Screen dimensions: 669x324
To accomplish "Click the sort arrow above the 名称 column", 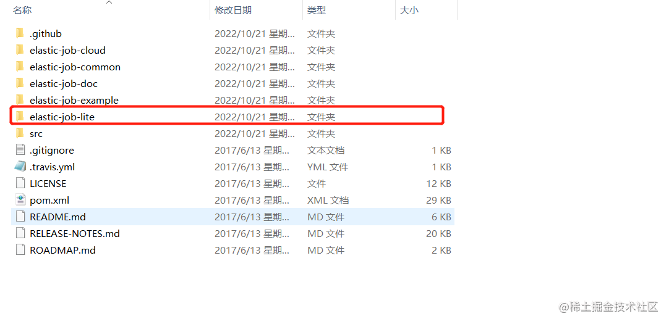I will click(109, 2).
